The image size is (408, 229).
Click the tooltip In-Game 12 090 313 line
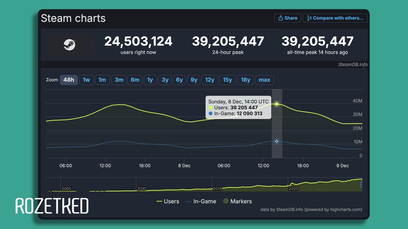pos(236,113)
